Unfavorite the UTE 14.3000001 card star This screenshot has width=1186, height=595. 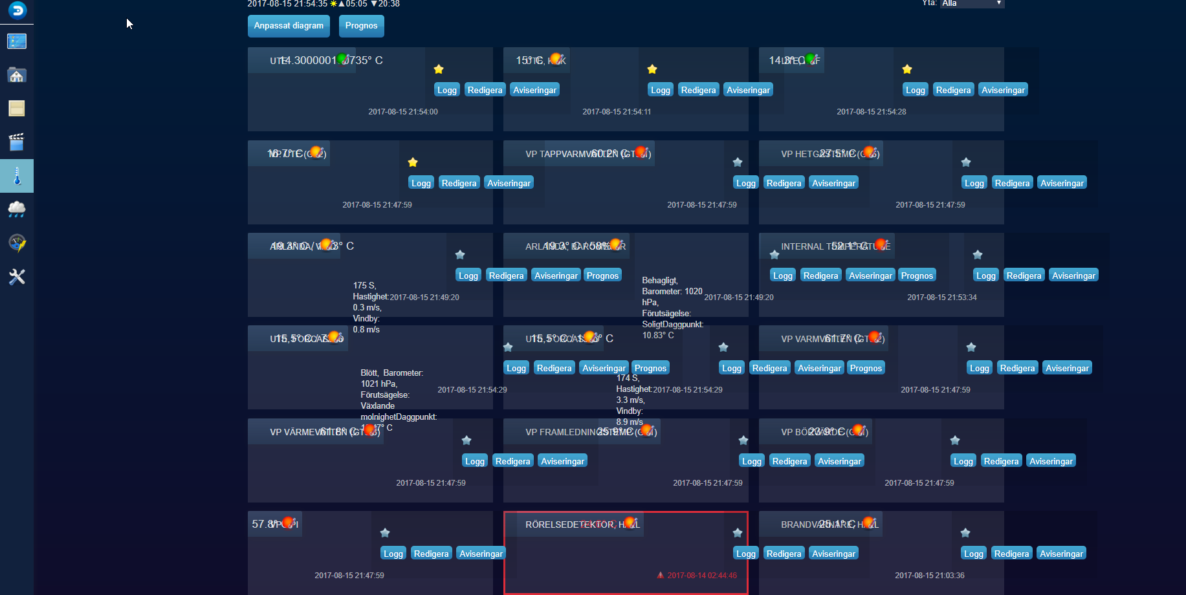coord(439,69)
